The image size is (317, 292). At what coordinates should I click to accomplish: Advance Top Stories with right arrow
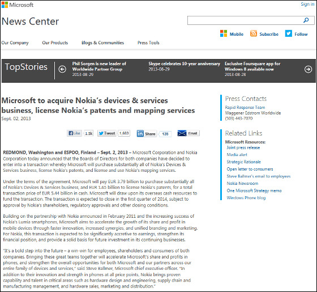pyautogui.click(x=308, y=69)
